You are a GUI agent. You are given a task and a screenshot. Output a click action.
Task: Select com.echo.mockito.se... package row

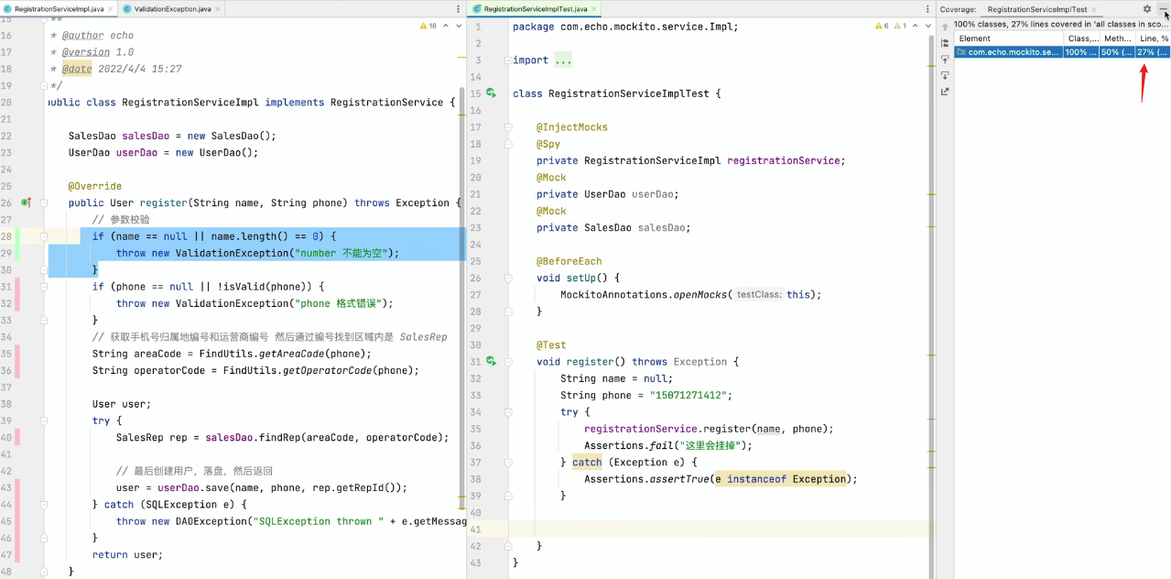click(1009, 52)
